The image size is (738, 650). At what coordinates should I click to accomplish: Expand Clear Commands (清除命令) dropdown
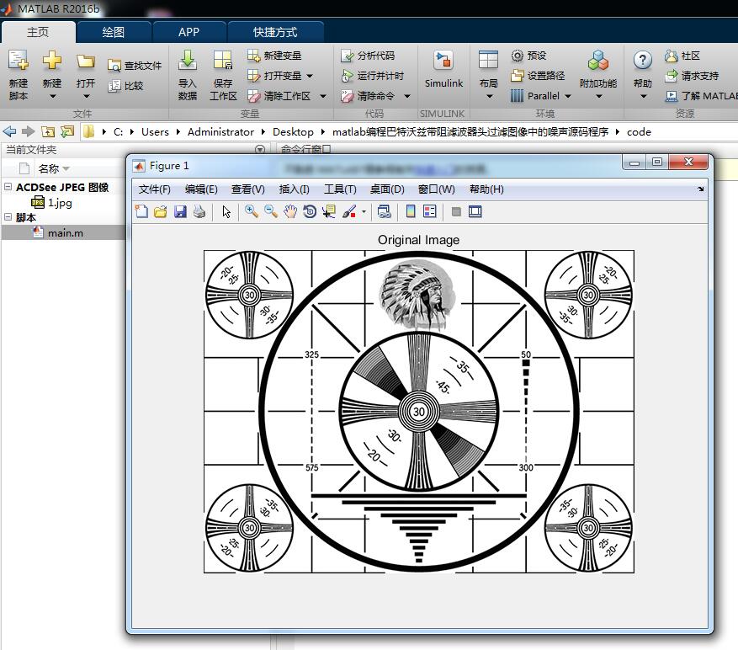(x=407, y=96)
